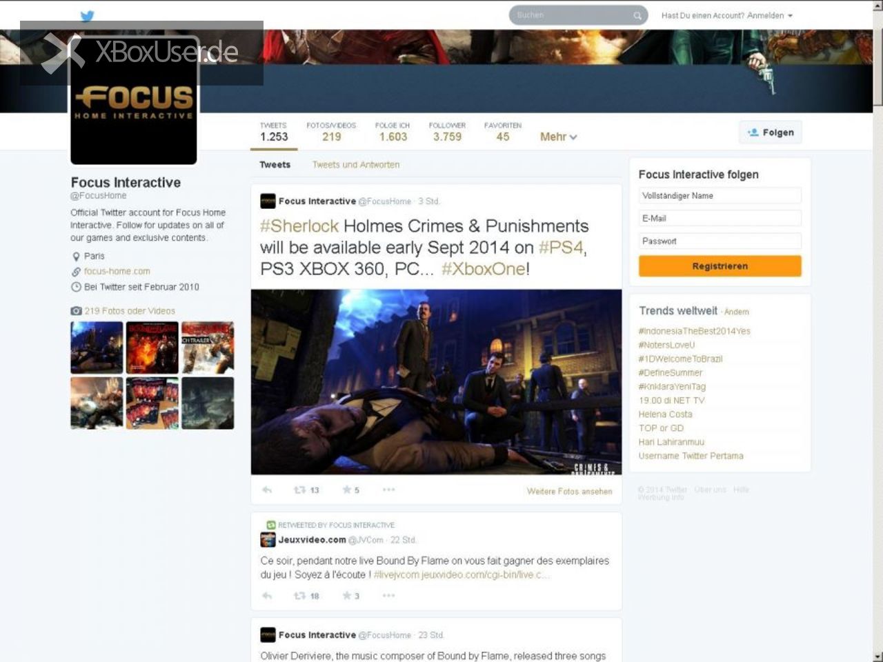Image resolution: width=883 pixels, height=662 pixels.
Task: Open trend #IndonesiaTheBest2014Yes
Action: [694, 331]
